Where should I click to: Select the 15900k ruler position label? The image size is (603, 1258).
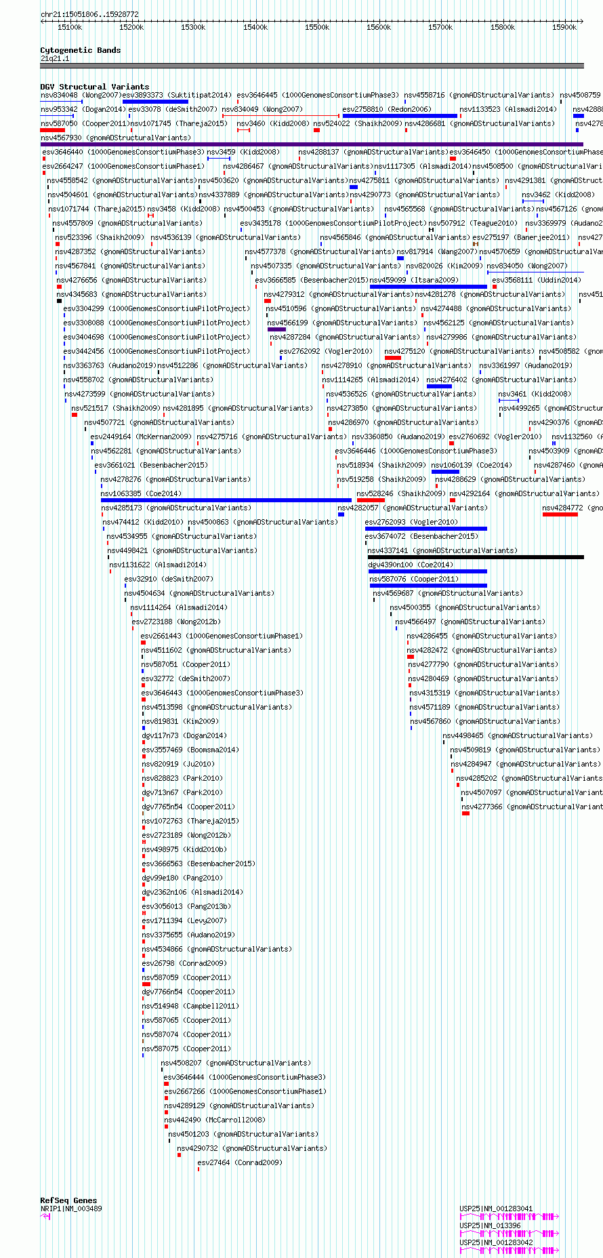click(564, 28)
